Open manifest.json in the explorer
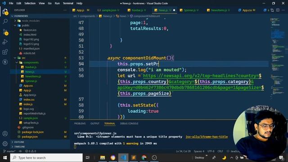 pyautogui.click(x=31, y=49)
